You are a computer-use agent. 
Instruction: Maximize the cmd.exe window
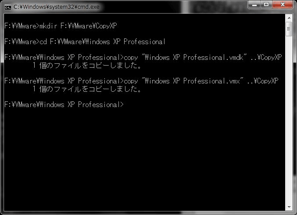[266, 5]
